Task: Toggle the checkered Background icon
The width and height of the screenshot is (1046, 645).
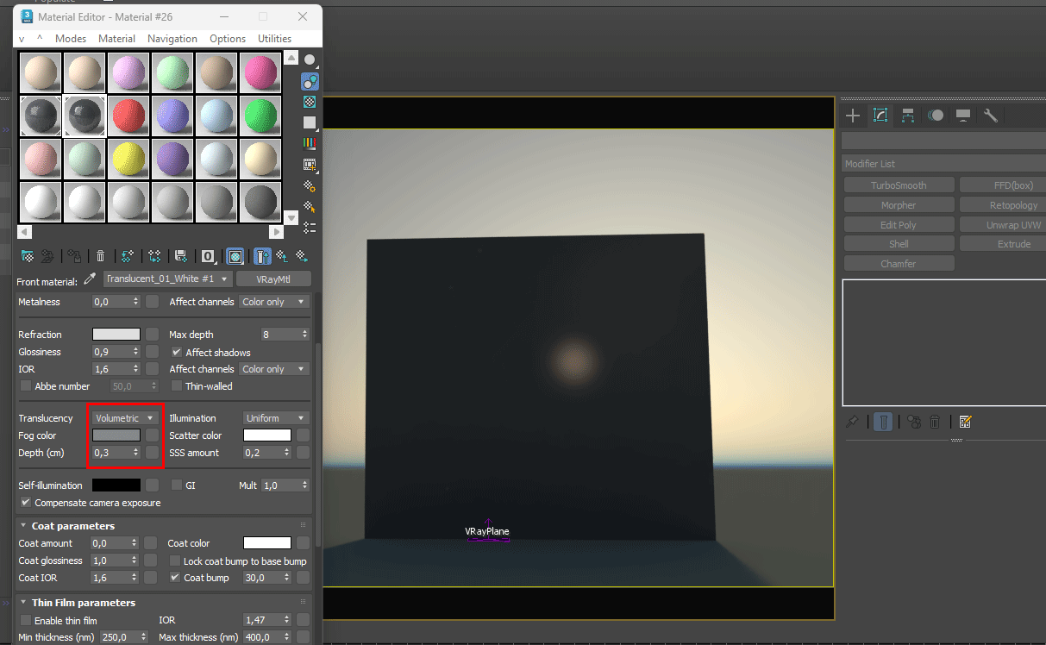Action: click(310, 102)
